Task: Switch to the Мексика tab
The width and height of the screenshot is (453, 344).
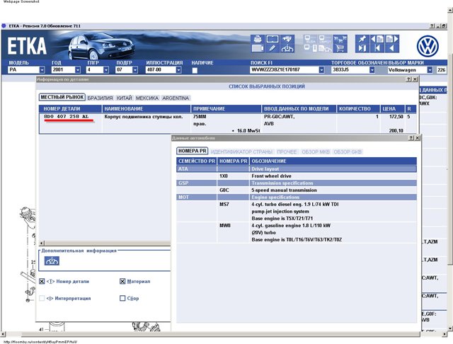Action: pos(147,98)
